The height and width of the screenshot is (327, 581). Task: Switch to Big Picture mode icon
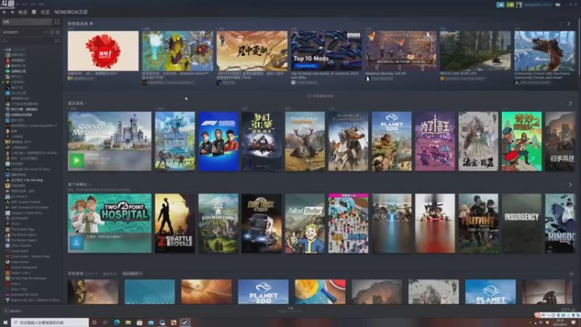click(x=558, y=5)
